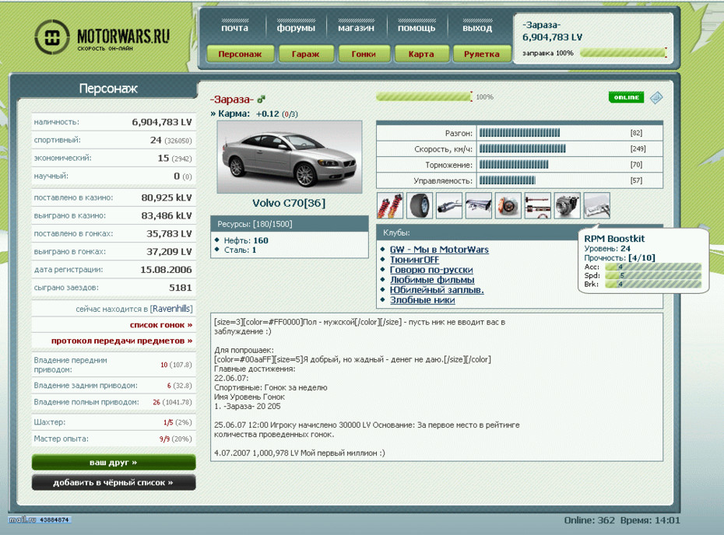Select the tire part icon

coord(420,205)
